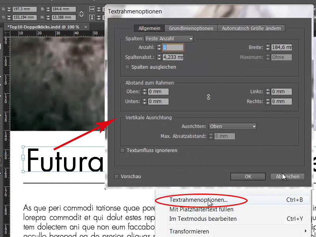Click the ruler origin corner box

click(7, 34)
